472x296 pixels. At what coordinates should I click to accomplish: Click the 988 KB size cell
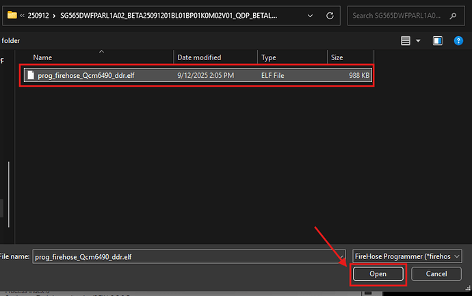click(359, 75)
